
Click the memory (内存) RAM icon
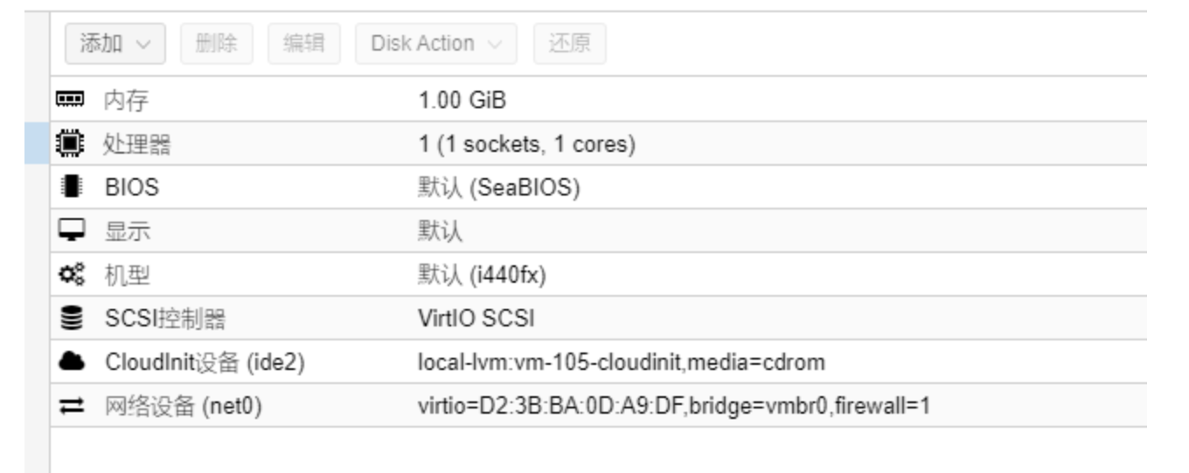[70, 100]
